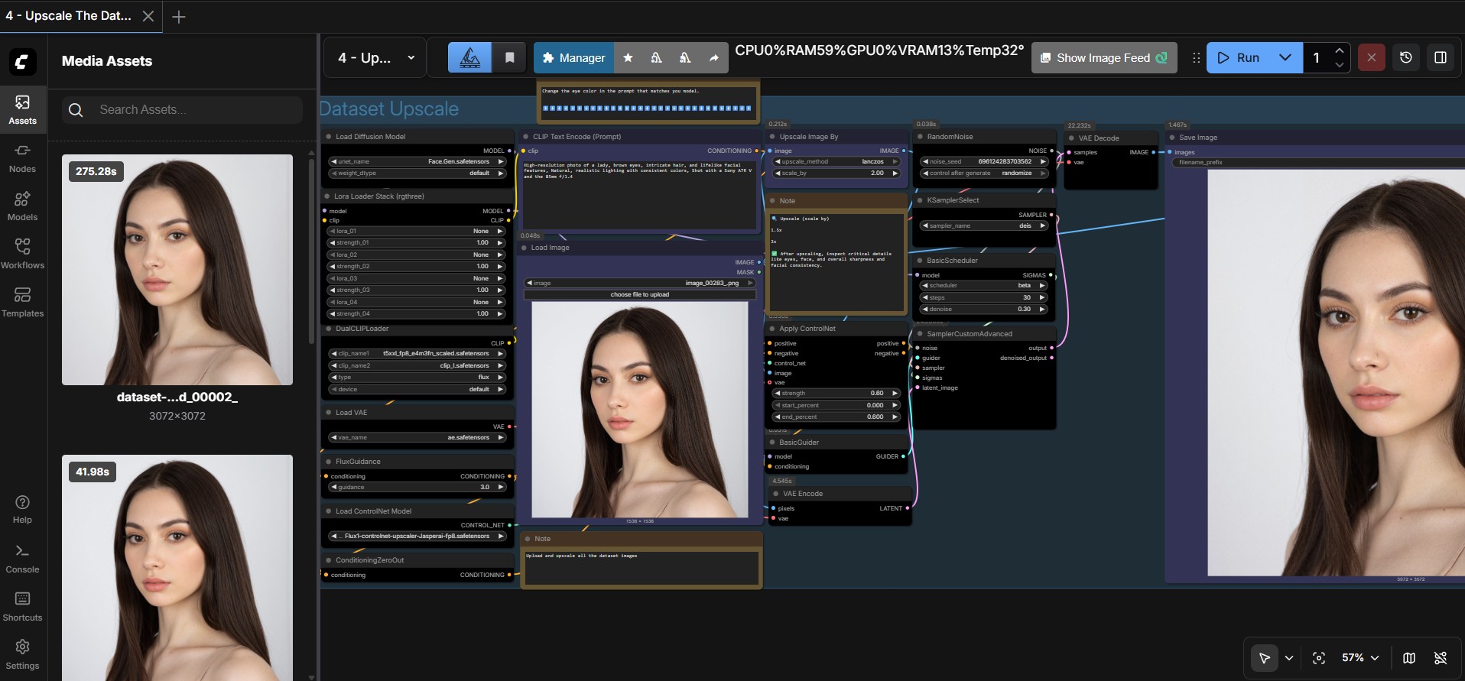
Task: Toggle the minimap icon
Action: (1408, 658)
